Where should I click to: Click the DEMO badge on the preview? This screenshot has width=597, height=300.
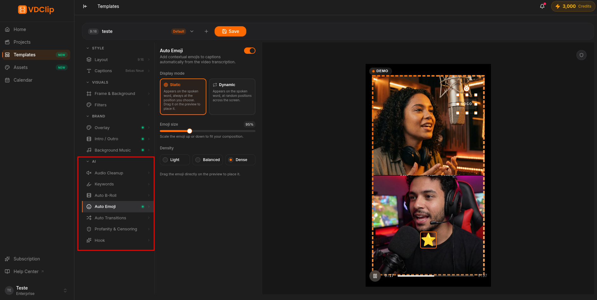(380, 71)
